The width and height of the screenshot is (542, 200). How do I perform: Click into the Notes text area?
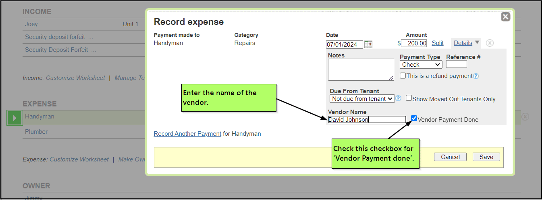(361, 69)
